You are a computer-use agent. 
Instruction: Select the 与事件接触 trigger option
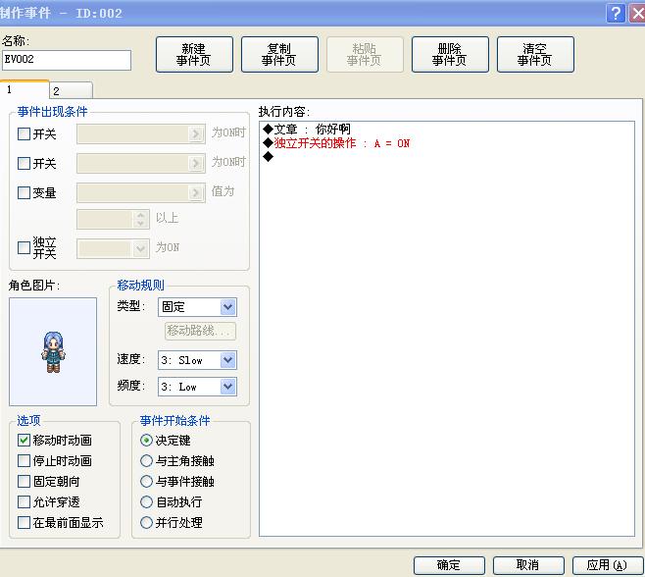146,482
